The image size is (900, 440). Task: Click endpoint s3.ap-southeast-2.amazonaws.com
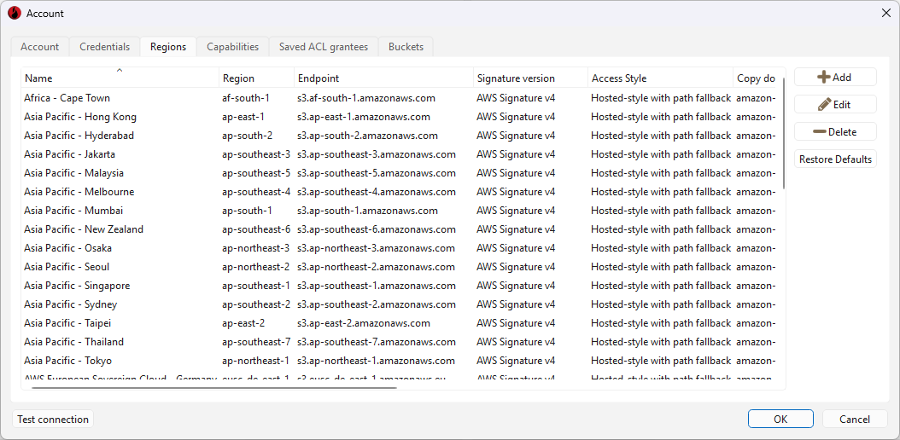[x=377, y=304]
